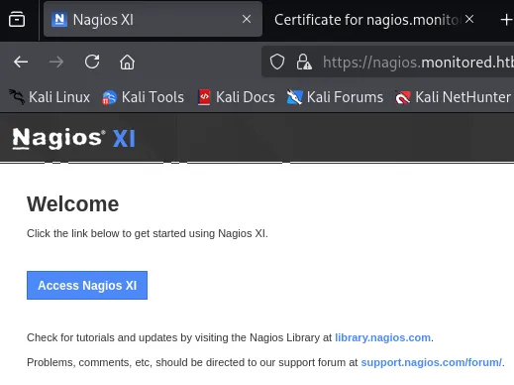The height and width of the screenshot is (385, 514).
Task: Show site security lock warning info
Action: pyautogui.click(x=304, y=62)
